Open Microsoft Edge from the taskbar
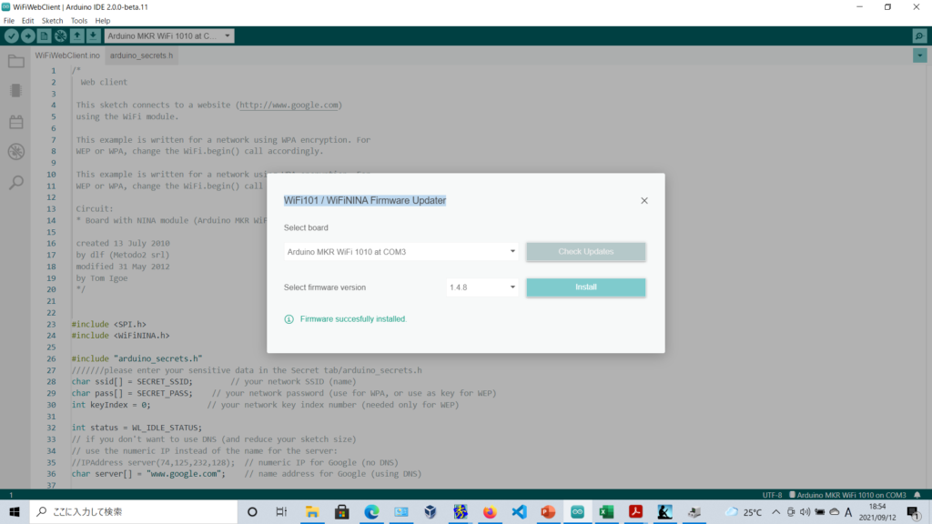 (x=371, y=511)
